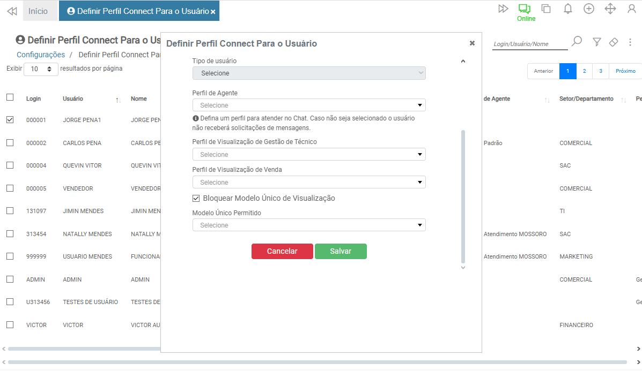Screen dimensions: 642x371
Task: Click the search magnifier icon
Action: tap(577, 41)
